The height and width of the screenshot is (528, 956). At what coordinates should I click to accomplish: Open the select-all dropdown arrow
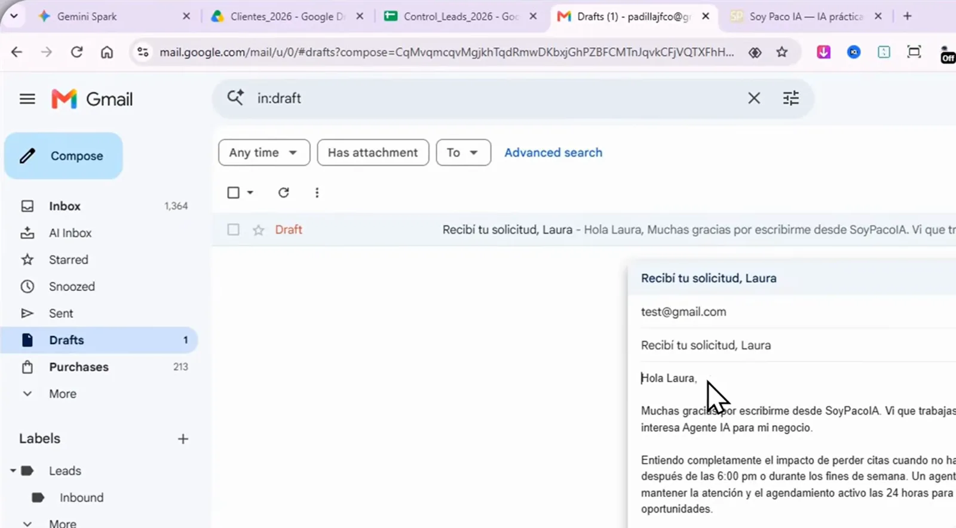(x=250, y=192)
